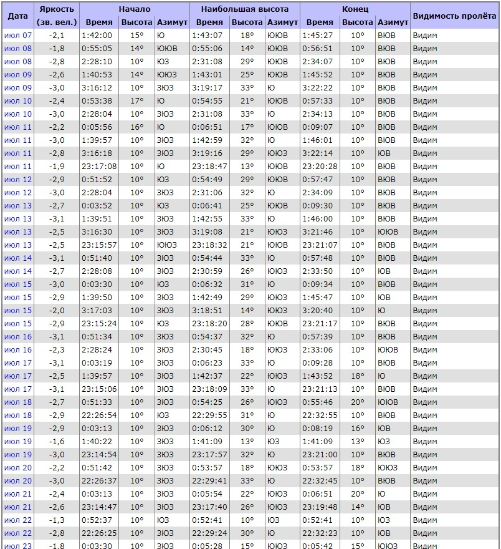The image size is (501, 549).
Task: Select the start time 2:28:10
Action: tap(97, 62)
